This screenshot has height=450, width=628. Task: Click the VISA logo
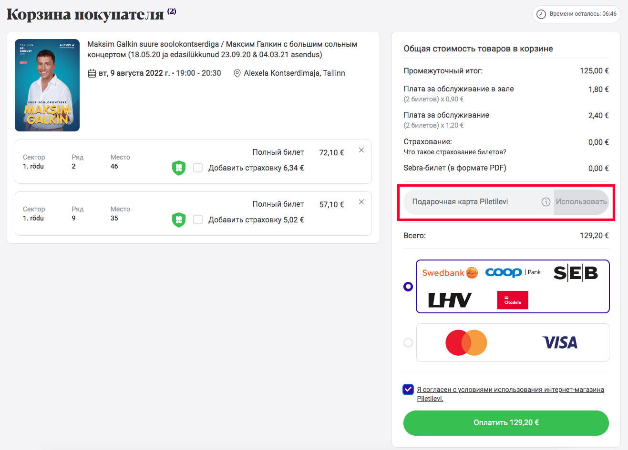coord(560,342)
